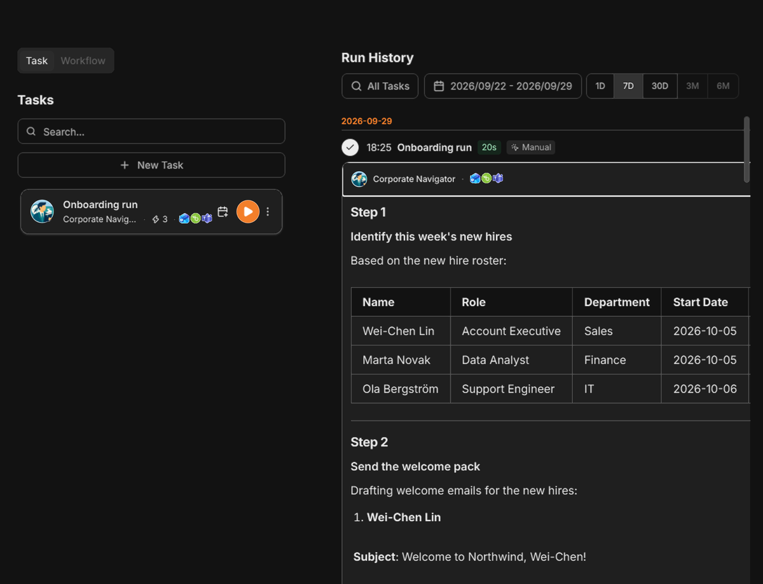This screenshot has width=763, height=584.
Task: Click magnifier icon in task search field
Action: pyautogui.click(x=31, y=132)
